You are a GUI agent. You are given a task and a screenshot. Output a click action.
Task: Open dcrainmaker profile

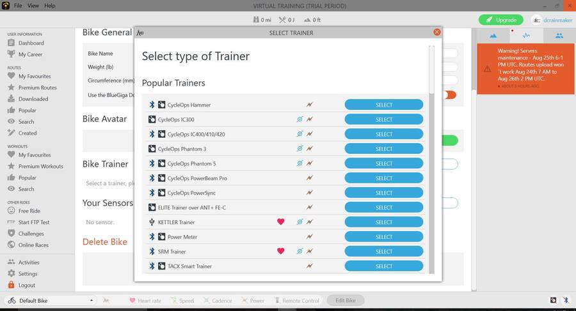click(x=552, y=20)
